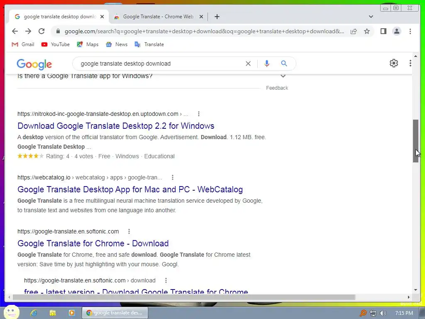Screen dimensions: 425x319
Task: Click the padlock site info icon
Action: tap(58, 31)
